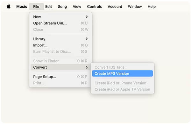
Task: Expand the Library submenu
Action: 60,39
